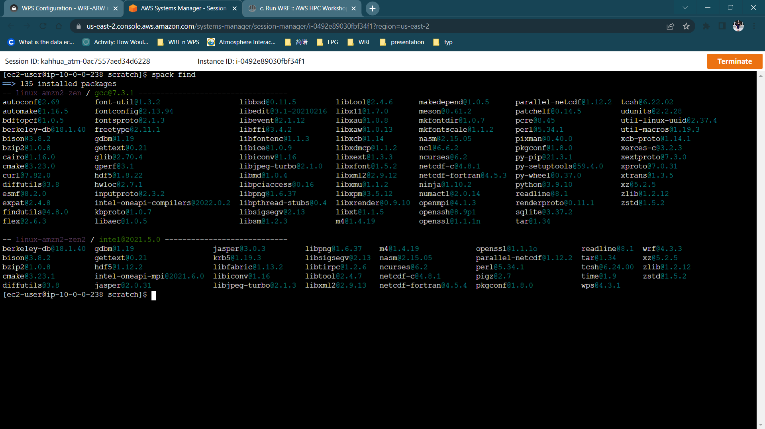Bookmark this page with star icon
Screen dimensions: 765x429
686,26
